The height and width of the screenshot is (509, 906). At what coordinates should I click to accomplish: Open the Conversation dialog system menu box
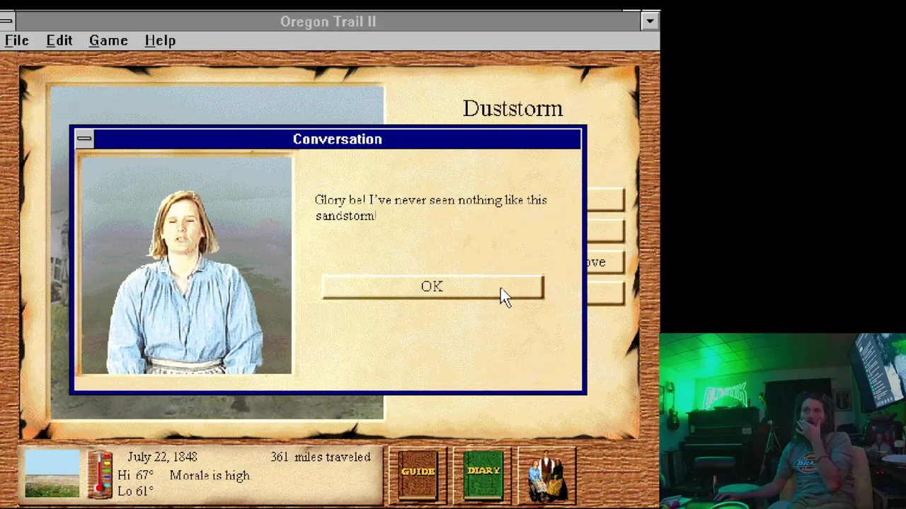[84, 139]
